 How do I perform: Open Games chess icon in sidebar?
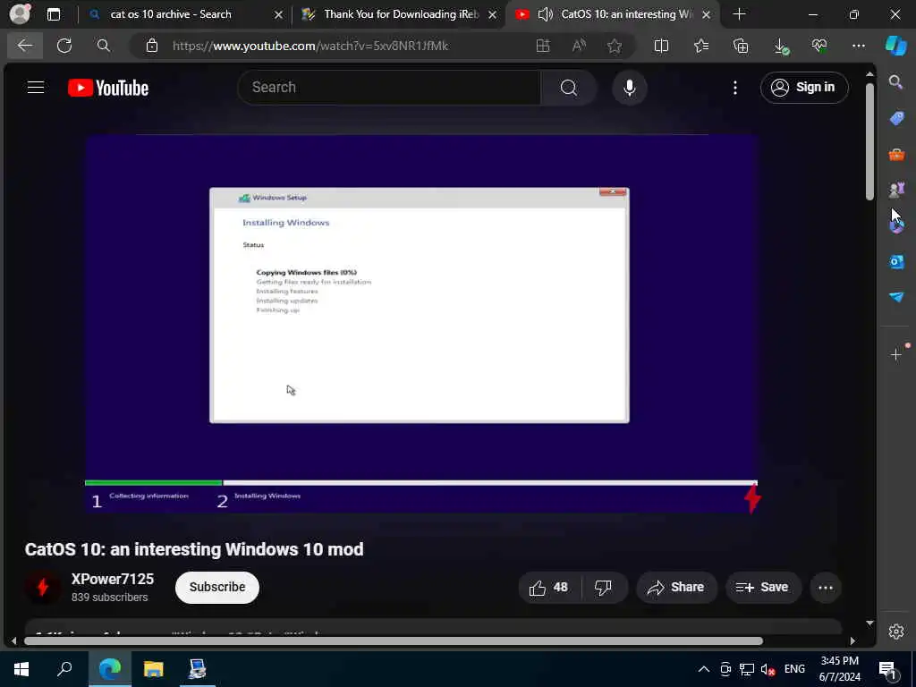click(896, 189)
